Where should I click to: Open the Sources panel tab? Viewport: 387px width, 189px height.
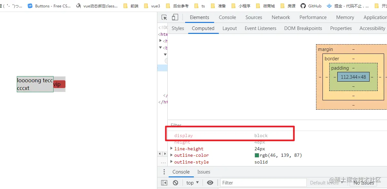(x=254, y=17)
